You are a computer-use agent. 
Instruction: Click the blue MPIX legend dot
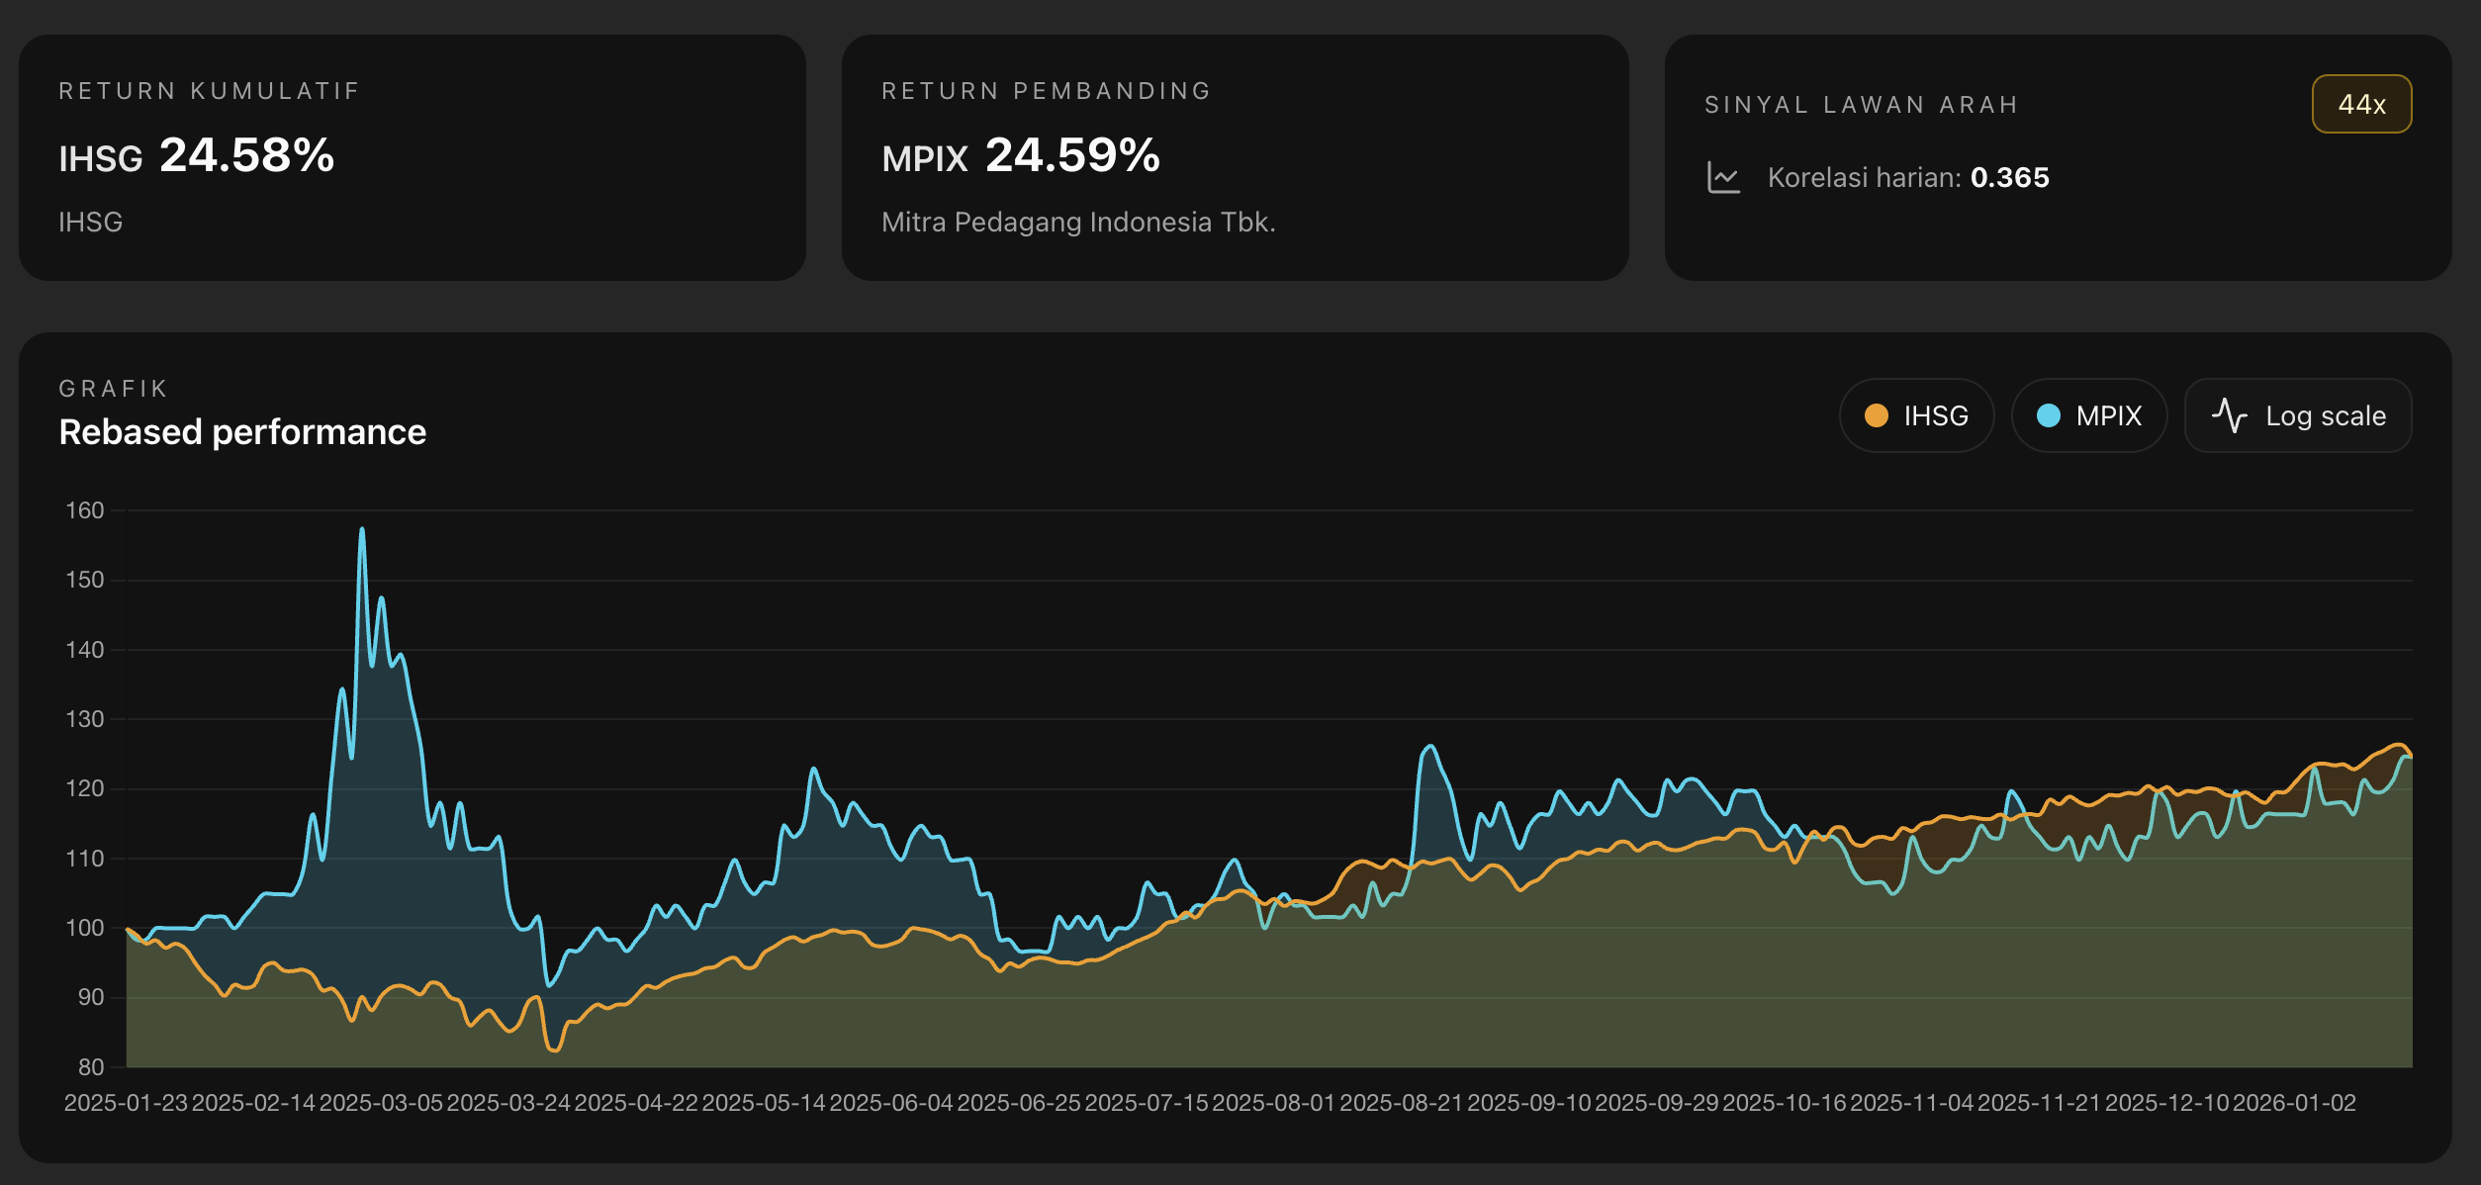[2049, 415]
